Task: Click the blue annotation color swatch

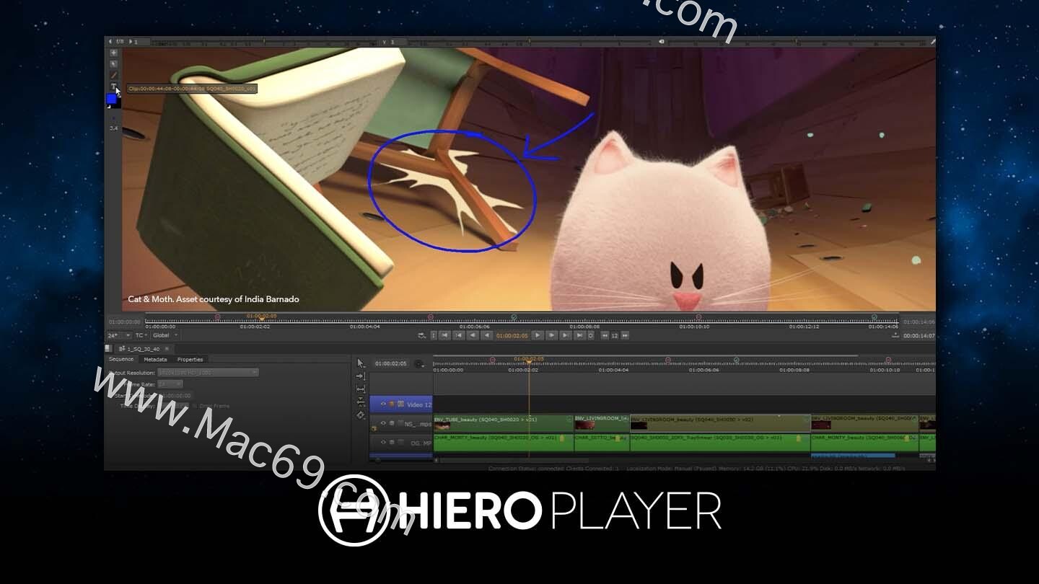Action: coord(113,97)
